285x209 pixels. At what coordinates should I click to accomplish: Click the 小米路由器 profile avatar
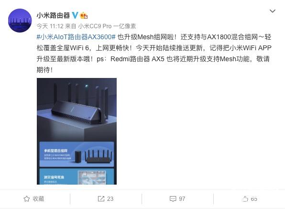point(20,21)
